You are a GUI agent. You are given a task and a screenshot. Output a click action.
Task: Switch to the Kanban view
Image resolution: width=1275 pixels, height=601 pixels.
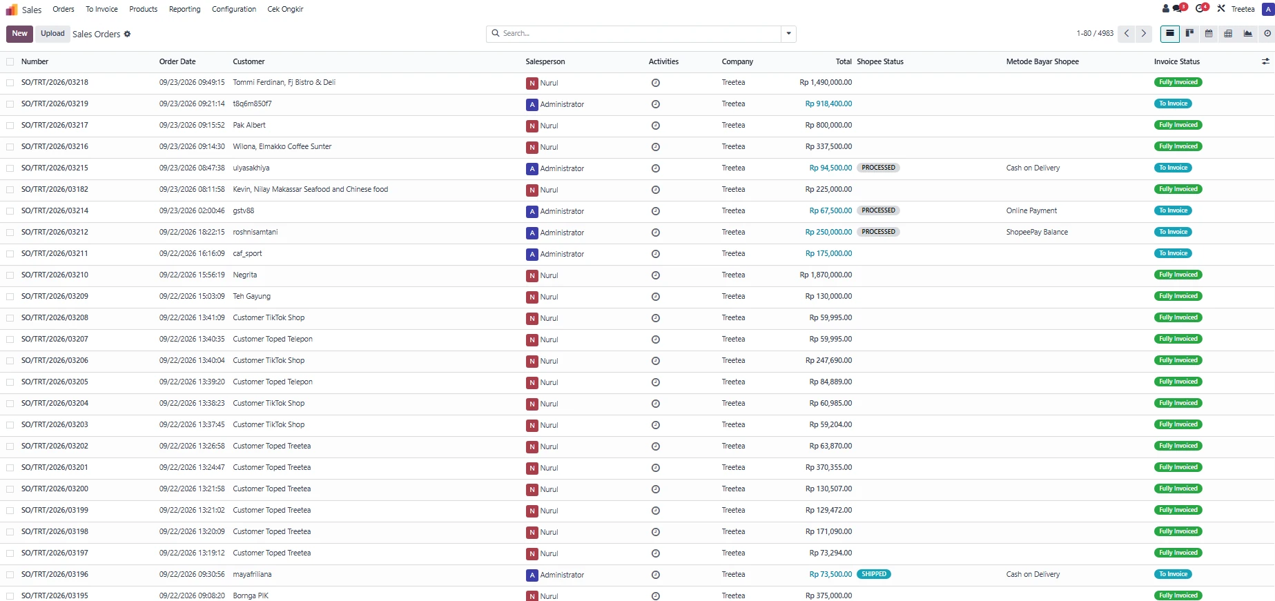[1189, 33]
